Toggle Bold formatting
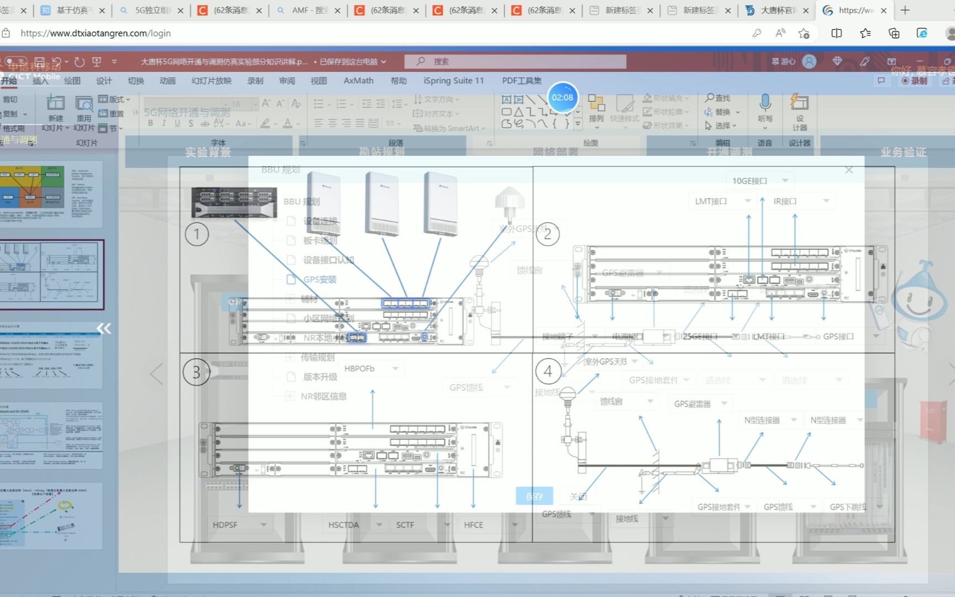The height and width of the screenshot is (597, 955). [x=150, y=123]
